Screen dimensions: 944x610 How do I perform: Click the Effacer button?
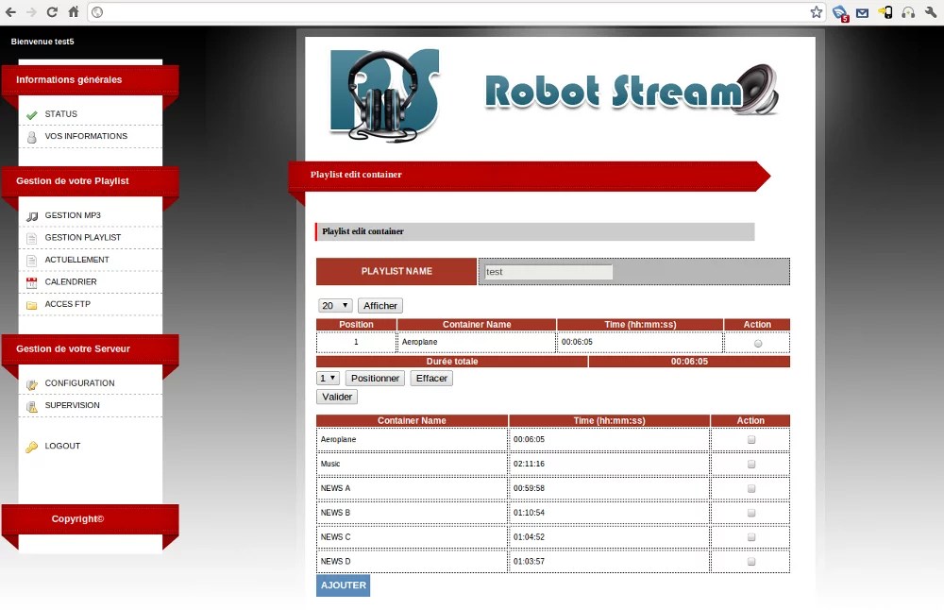(x=431, y=379)
